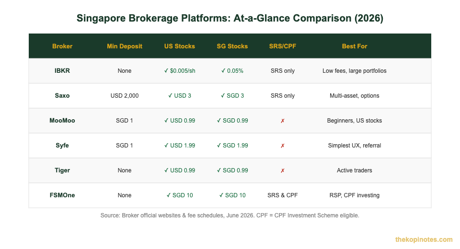This screenshot has height=249, width=460.
Task: Click Syfe's SGD 1.99 SG stocks fee
Action: (232, 146)
